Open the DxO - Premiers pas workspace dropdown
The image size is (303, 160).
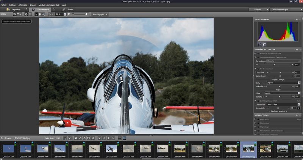(x=287, y=9)
